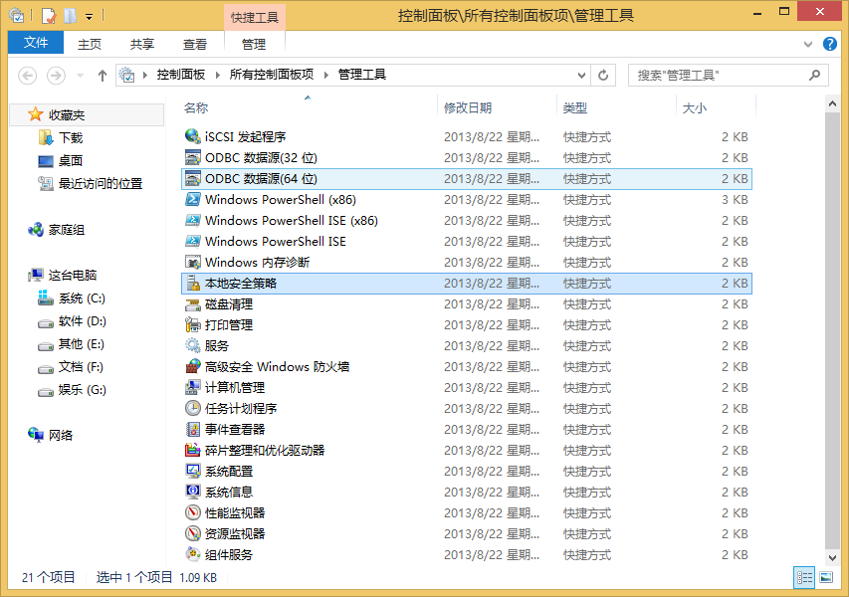Select 这台电脑 in the navigation pane
The image size is (849, 597).
(72, 275)
